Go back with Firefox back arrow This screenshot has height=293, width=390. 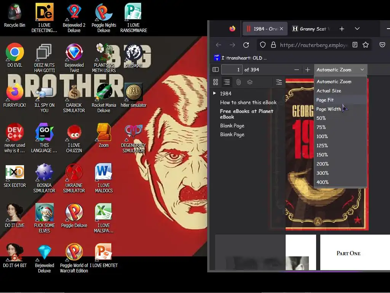(219, 45)
